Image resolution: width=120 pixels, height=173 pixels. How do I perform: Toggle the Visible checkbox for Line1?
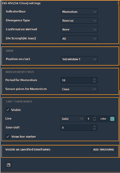click(8, 110)
